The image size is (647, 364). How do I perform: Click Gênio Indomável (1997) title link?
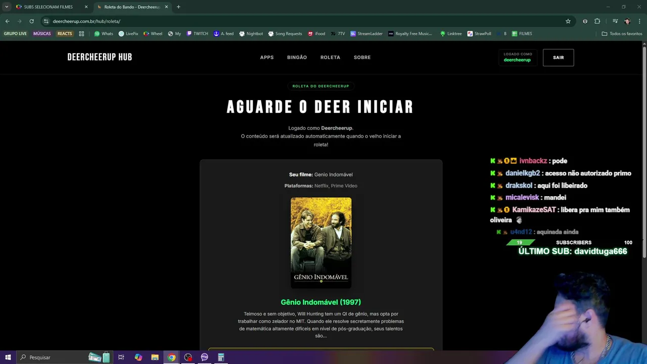(320, 302)
